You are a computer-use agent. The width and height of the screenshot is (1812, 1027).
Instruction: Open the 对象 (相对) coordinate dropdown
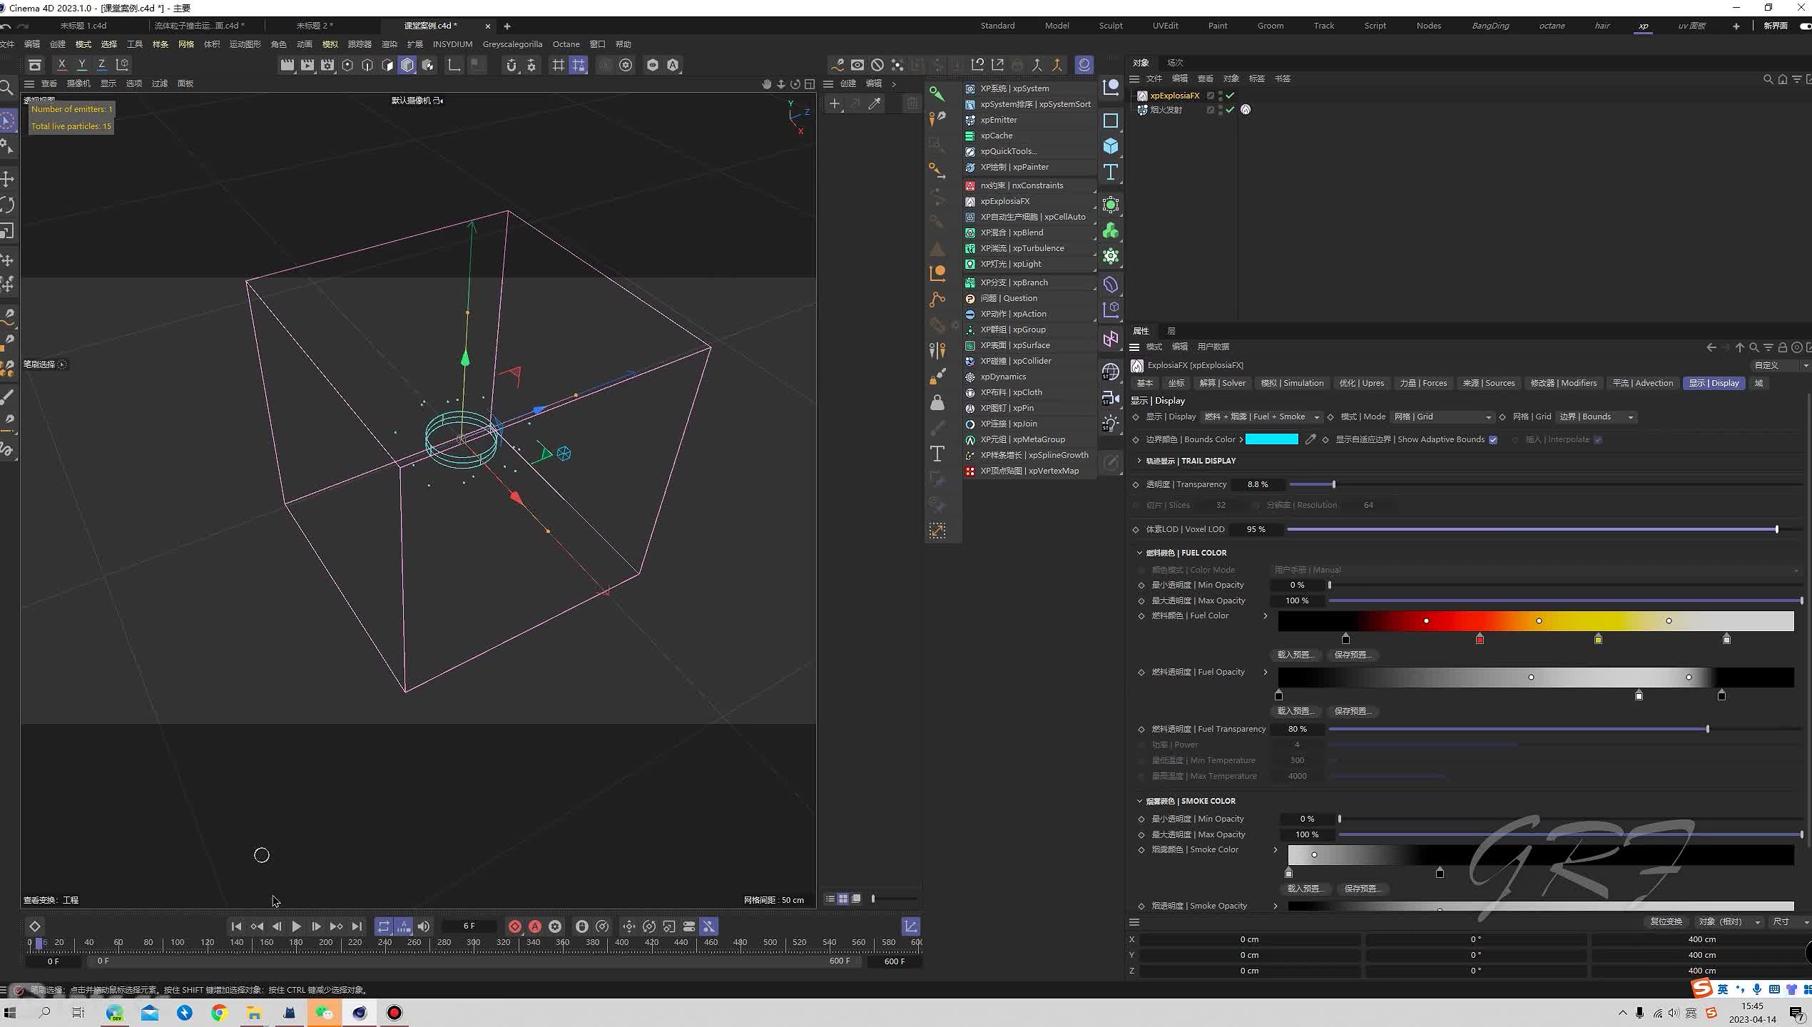tap(1729, 921)
